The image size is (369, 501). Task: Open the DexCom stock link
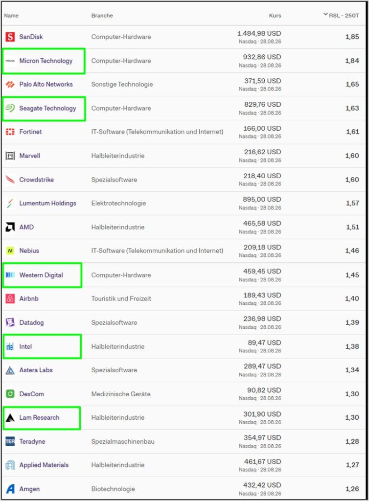pos(32,394)
